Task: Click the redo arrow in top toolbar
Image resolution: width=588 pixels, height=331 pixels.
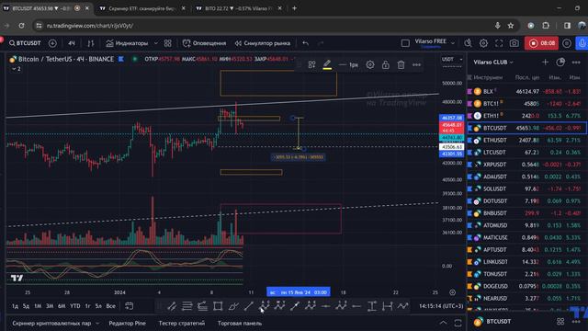Action: coord(321,43)
